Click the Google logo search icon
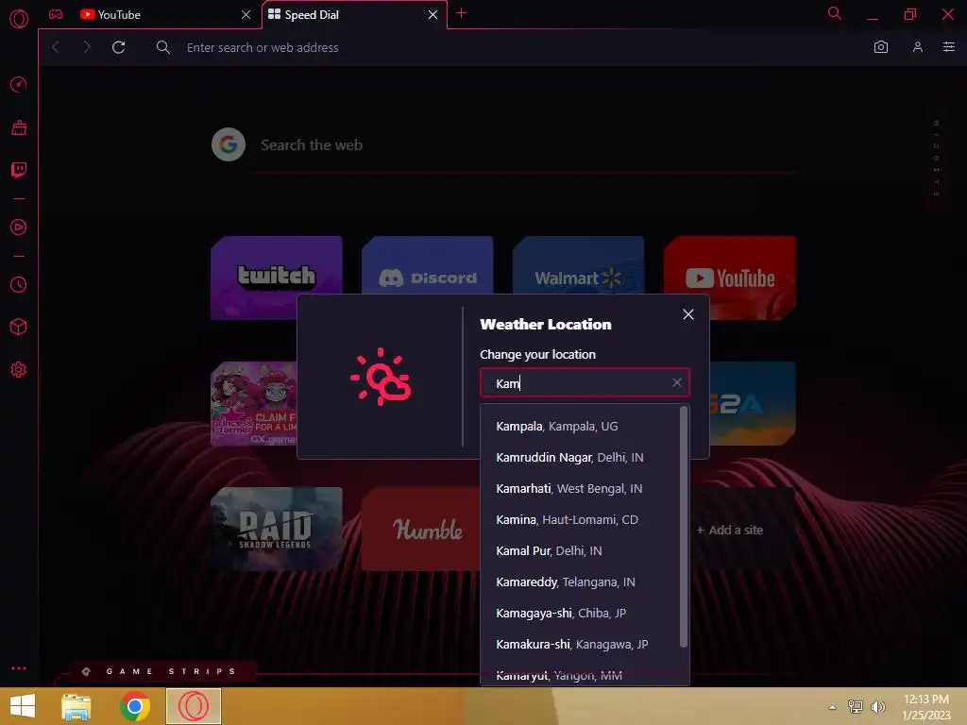 tap(229, 144)
